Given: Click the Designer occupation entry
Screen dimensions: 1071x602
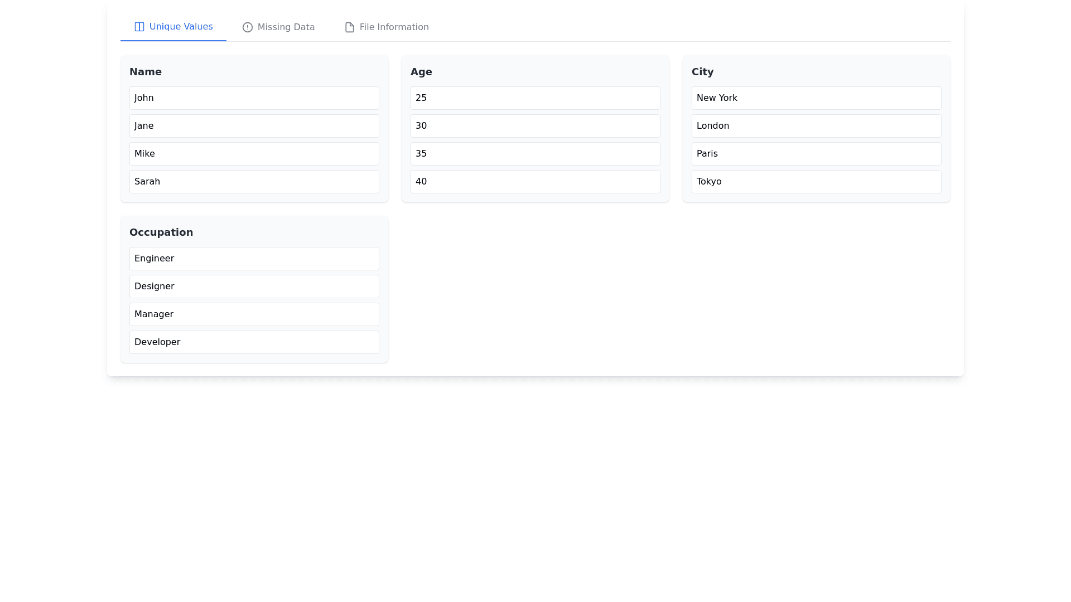Looking at the screenshot, I should 254,287.
